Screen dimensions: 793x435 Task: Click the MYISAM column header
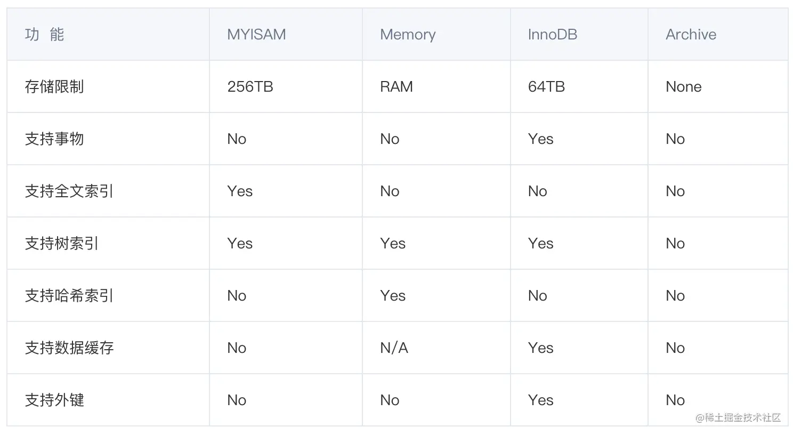[256, 35]
